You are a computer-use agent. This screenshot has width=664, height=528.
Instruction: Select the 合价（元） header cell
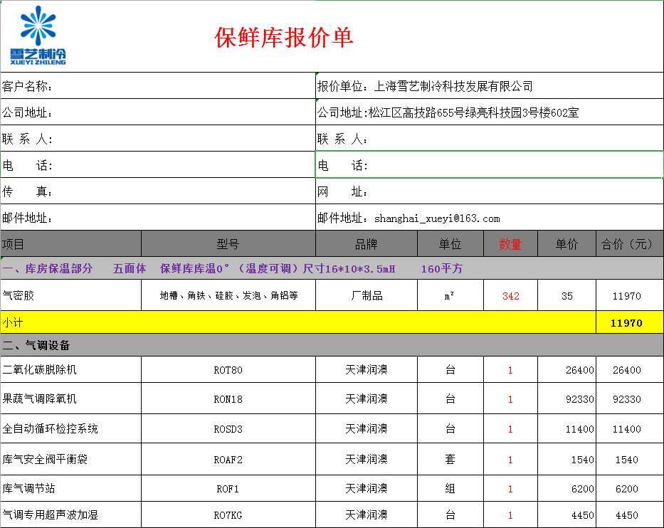[x=627, y=244]
